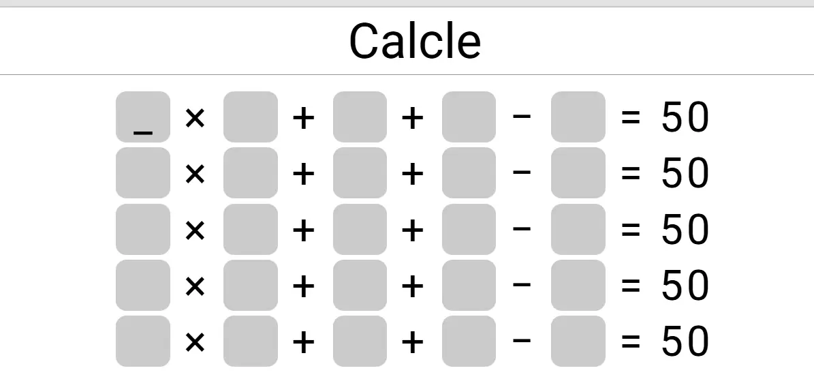Image resolution: width=814 pixels, height=379 pixels.
Task: Select the first box in the third row
Action: (143, 229)
